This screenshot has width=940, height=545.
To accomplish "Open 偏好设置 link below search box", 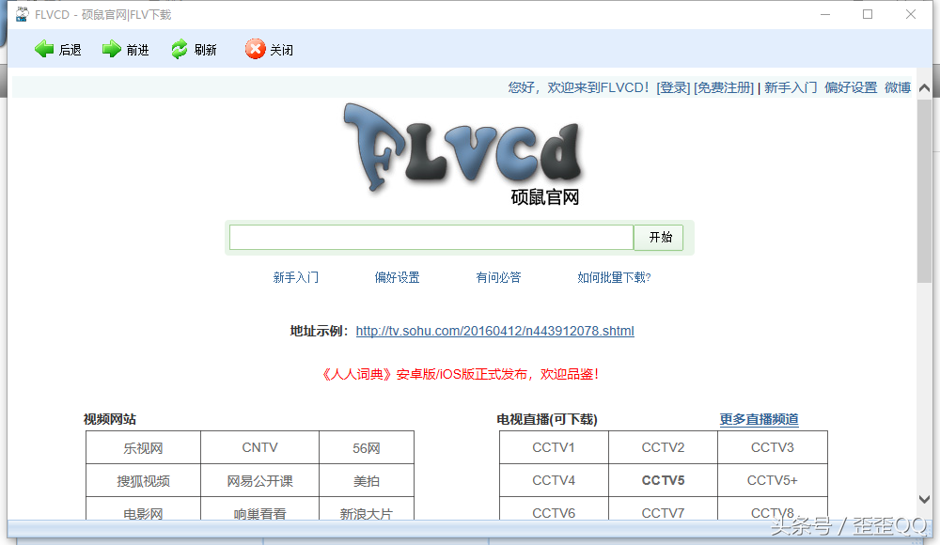I will click(397, 277).
